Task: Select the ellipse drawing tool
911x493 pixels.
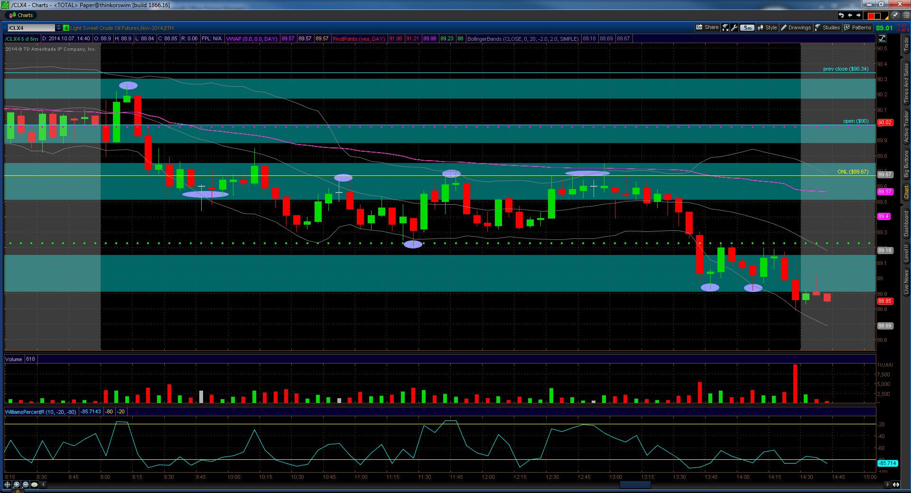Action: tap(35, 484)
